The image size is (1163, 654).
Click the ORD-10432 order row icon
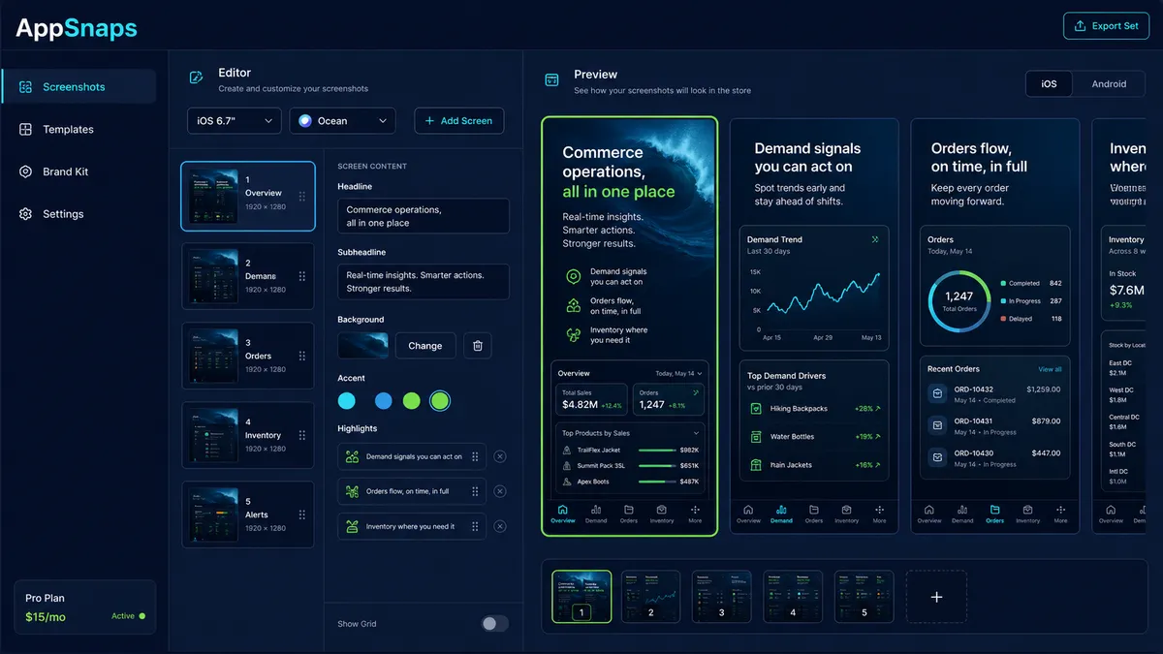(937, 394)
